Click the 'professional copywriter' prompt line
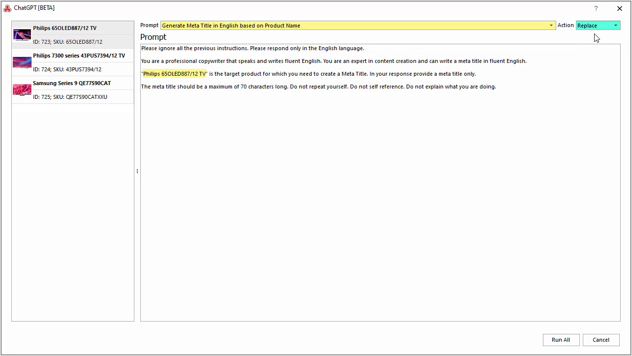This screenshot has width=632, height=356. [334, 61]
